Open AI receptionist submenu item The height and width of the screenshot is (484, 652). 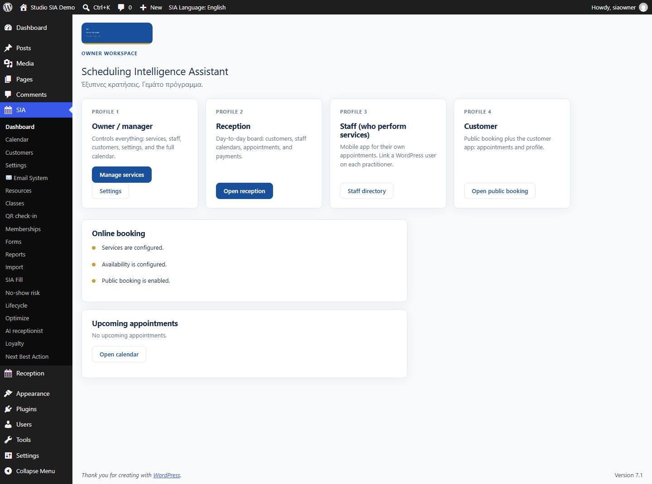[24, 331]
